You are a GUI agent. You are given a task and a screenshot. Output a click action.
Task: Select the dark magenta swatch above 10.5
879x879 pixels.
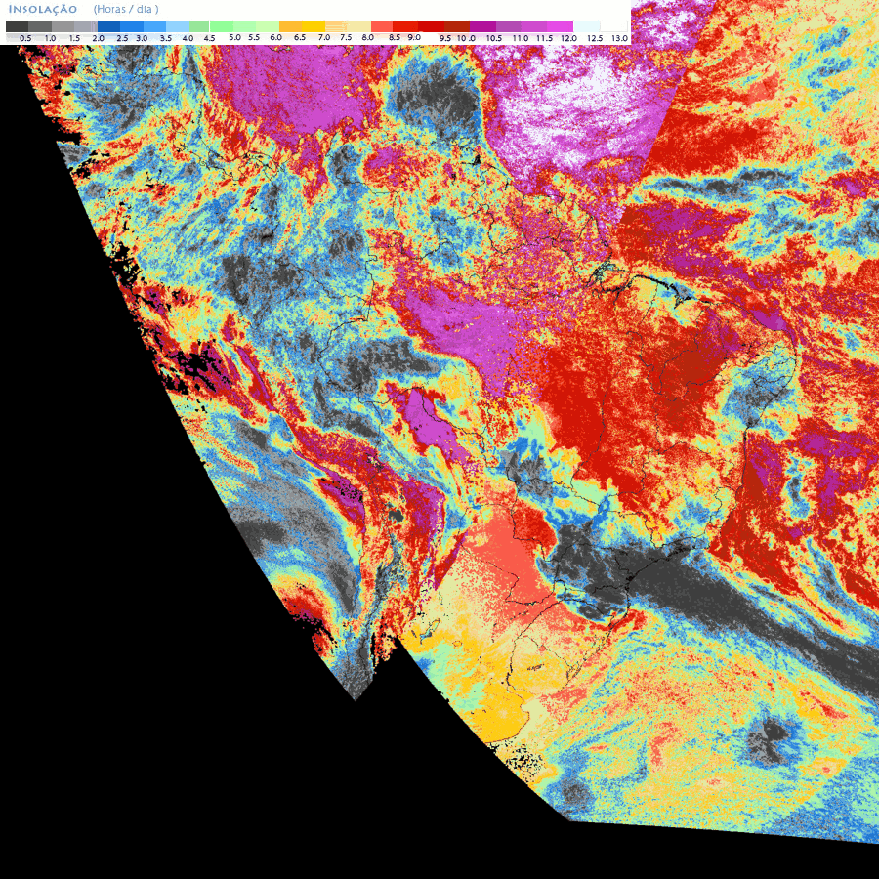pyautogui.click(x=482, y=26)
